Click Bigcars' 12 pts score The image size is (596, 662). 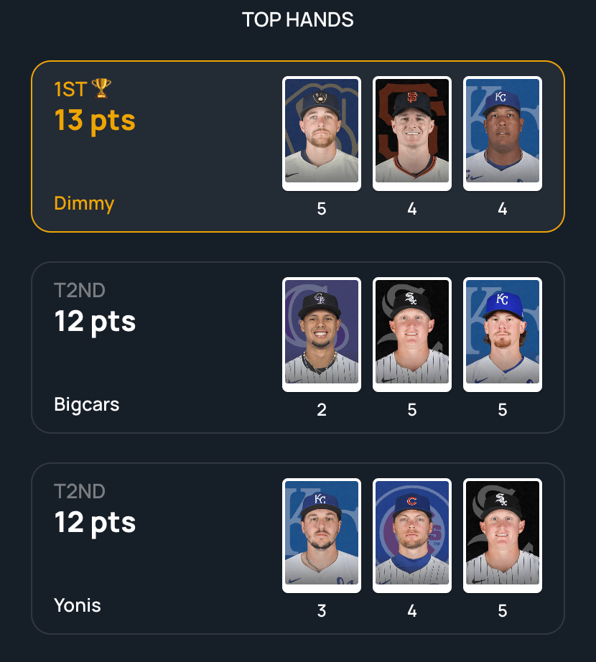tap(95, 322)
